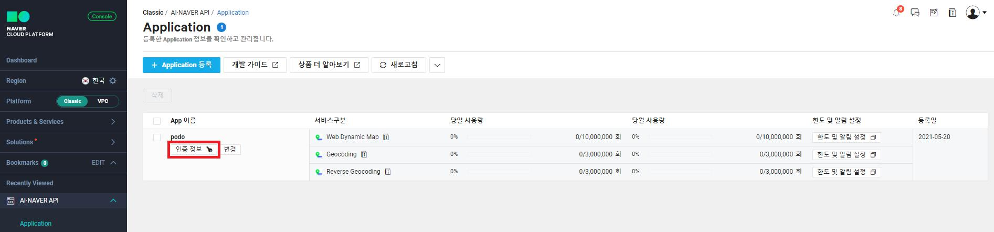Click EDIT next to Bookmarks
Viewport: 994px width, 232px height.
98,163
